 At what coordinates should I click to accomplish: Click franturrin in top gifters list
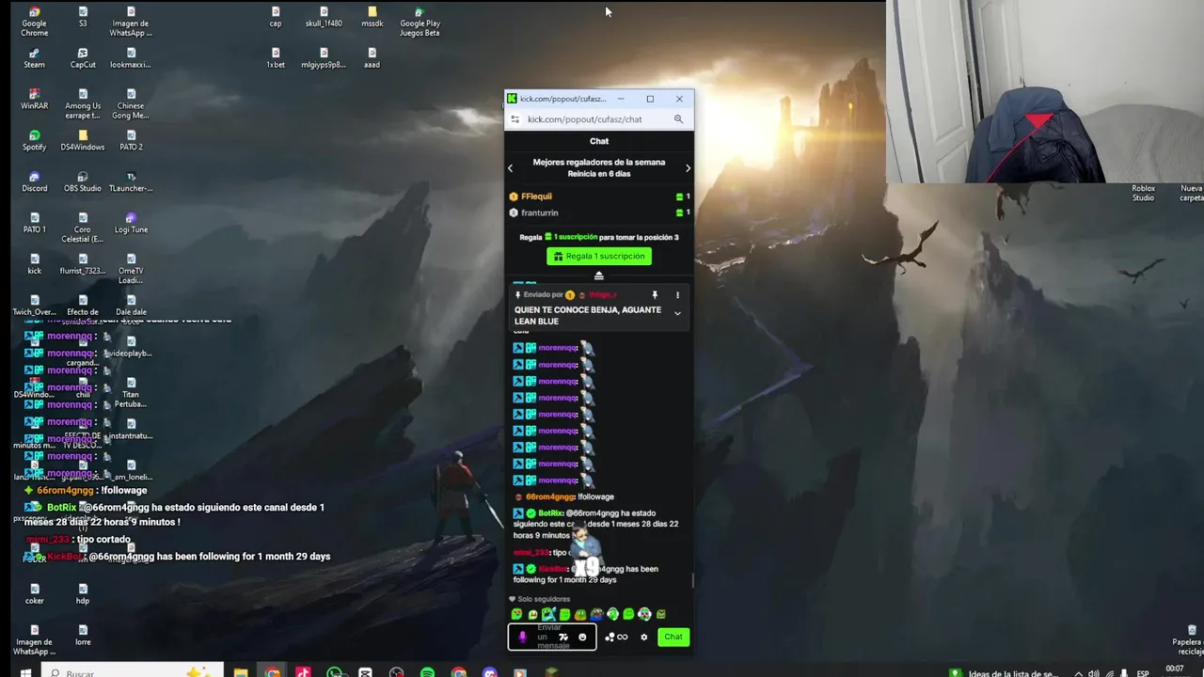click(539, 213)
